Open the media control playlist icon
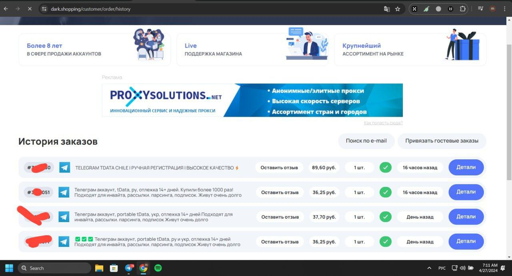512x276 pixels. pos(481,9)
